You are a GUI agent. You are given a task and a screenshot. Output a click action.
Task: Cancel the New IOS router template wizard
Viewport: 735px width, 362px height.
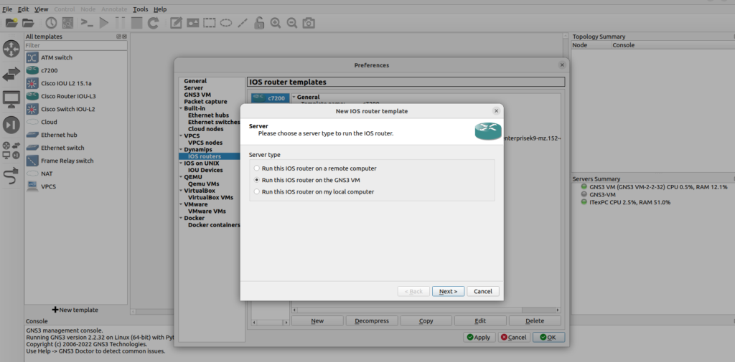pos(482,291)
